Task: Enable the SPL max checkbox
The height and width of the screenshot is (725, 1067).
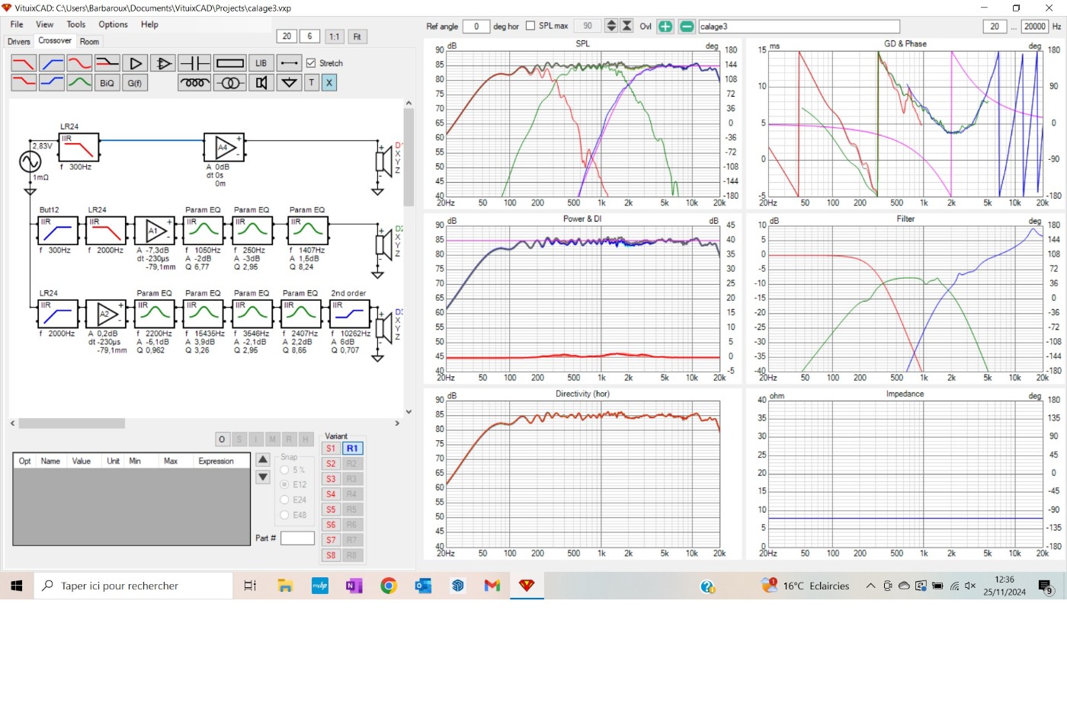Action: [530, 26]
